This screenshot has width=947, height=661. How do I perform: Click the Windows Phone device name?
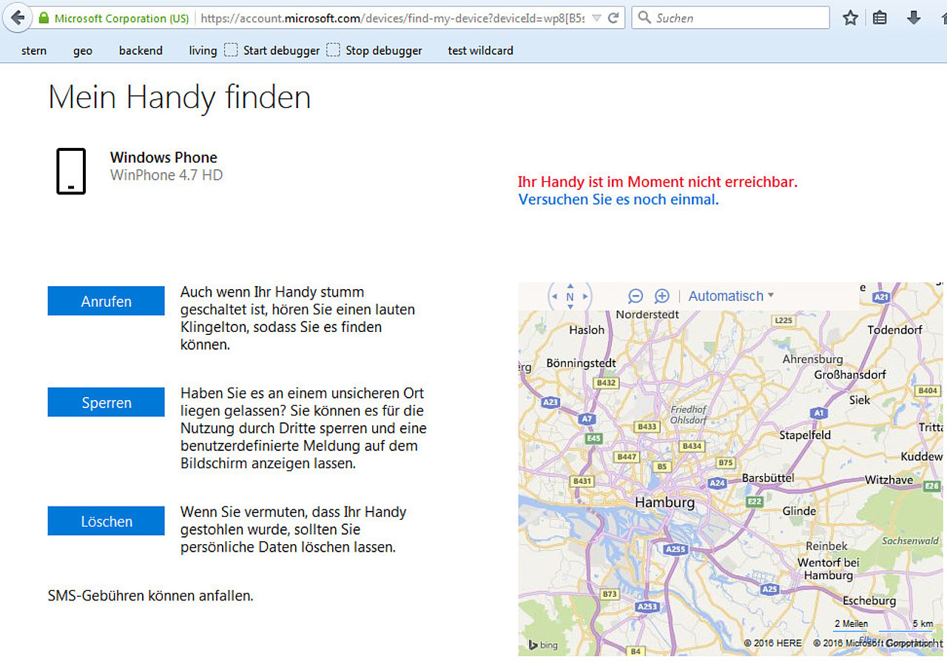click(x=164, y=157)
